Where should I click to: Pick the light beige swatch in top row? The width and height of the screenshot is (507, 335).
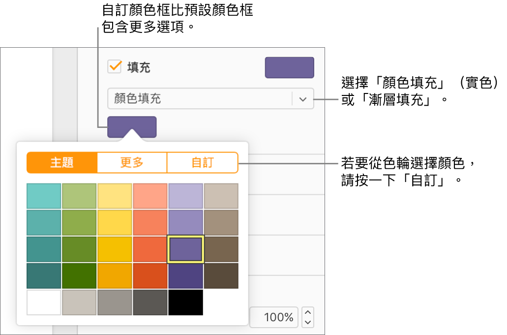221,196
